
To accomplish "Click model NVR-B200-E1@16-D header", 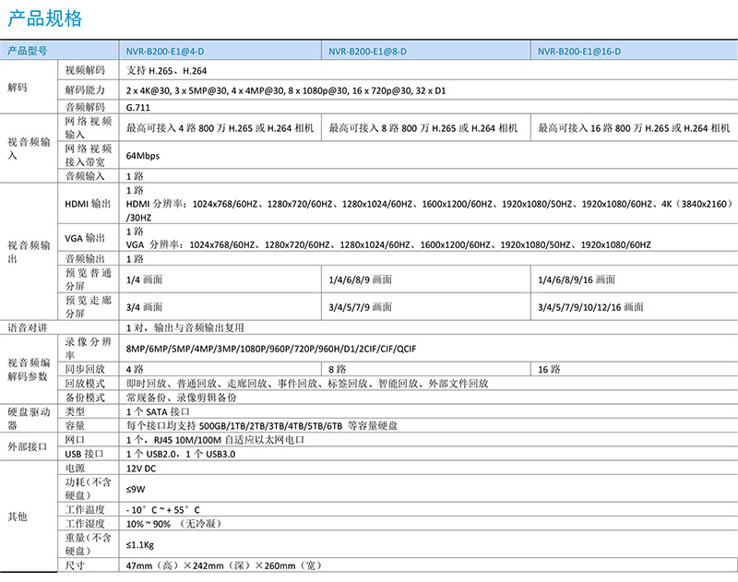I will click(579, 52).
